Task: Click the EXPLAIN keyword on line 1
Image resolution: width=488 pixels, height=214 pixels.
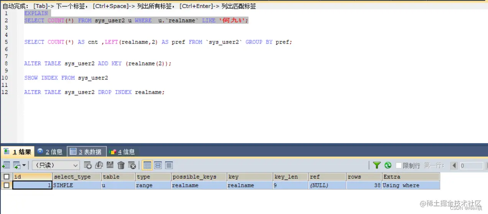Action: 36,13
